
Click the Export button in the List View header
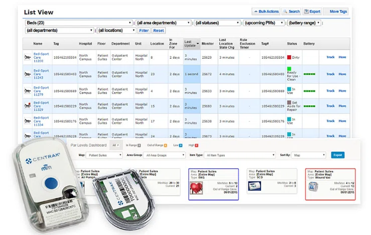coord(312,12)
